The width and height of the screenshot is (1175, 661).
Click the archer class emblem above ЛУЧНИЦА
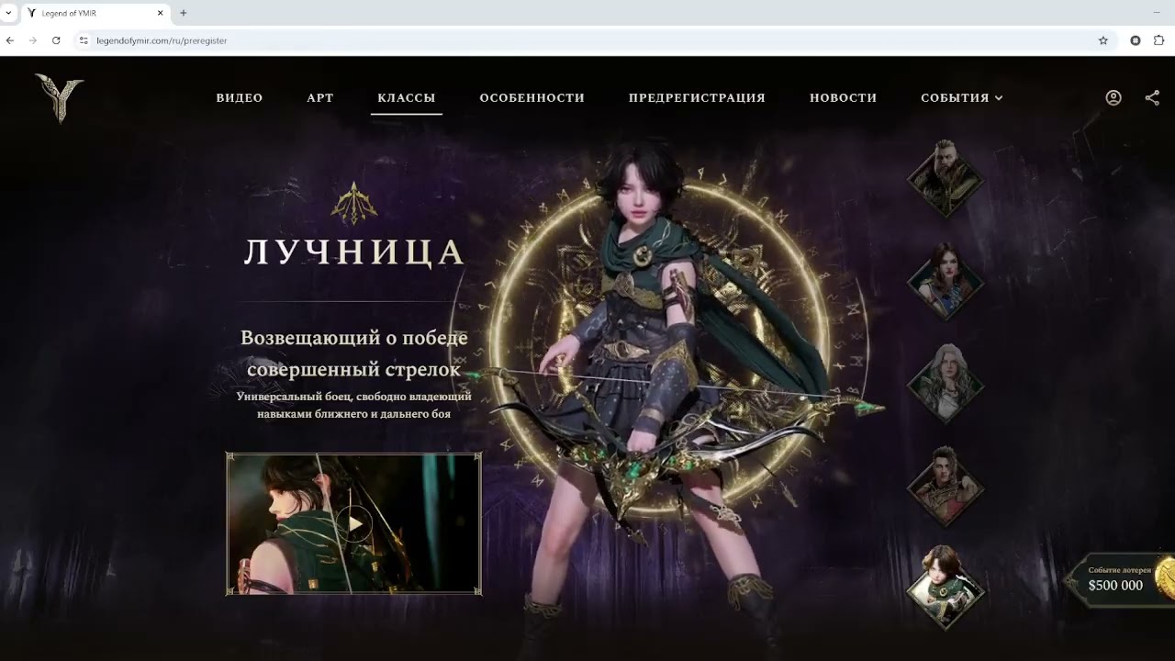coord(353,203)
